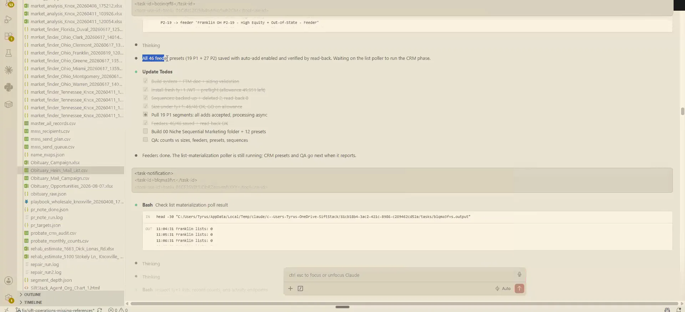Viewport: 685px width, 312px height.
Task: Click the microphone voice input icon
Action: coord(519,274)
